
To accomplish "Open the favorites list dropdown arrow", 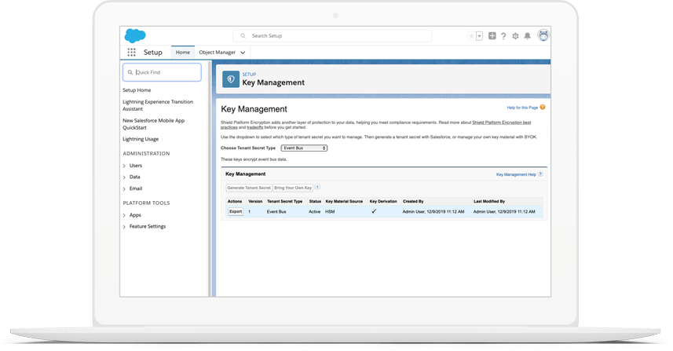I will 480,36.
